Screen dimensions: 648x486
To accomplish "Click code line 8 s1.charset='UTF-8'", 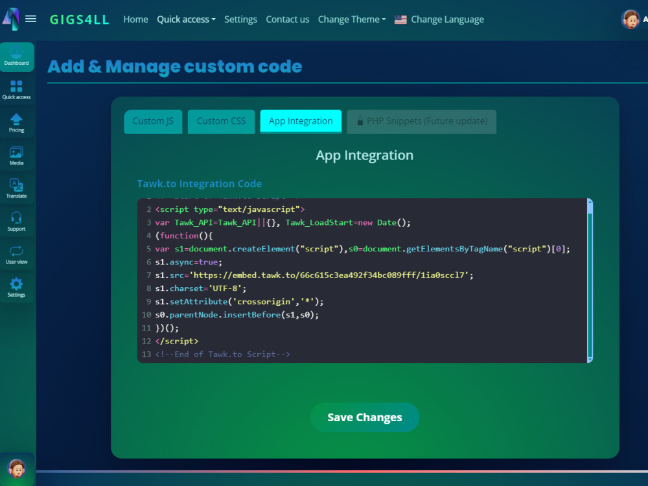I will 200,288.
